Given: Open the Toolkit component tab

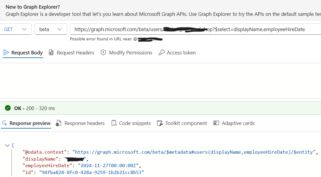Looking at the screenshot, I should pos(182,123).
